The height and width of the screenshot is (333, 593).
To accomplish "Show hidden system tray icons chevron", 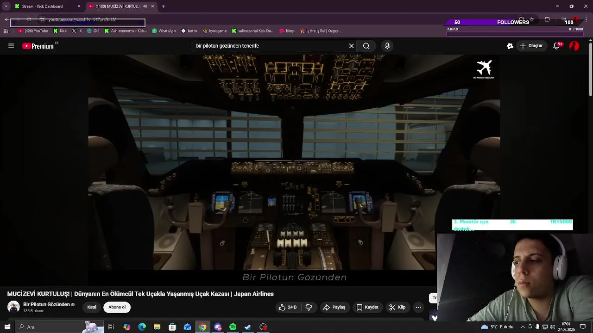I will 523,327.
